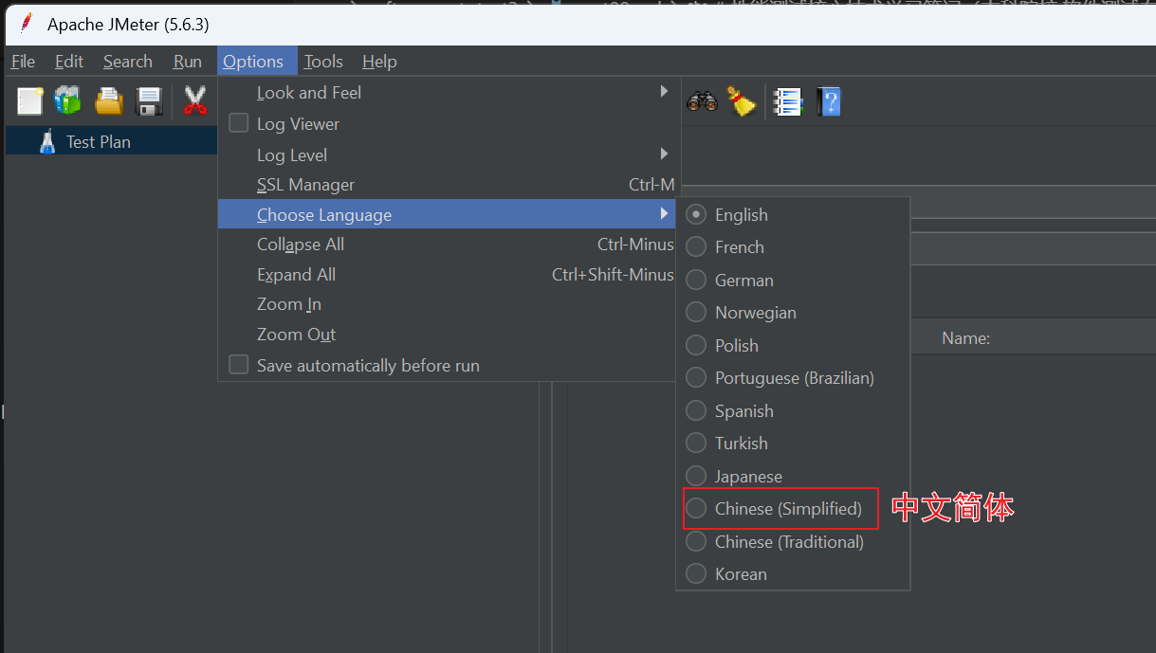Click the Cut scissors icon
The height and width of the screenshot is (653, 1156).
pos(195,100)
